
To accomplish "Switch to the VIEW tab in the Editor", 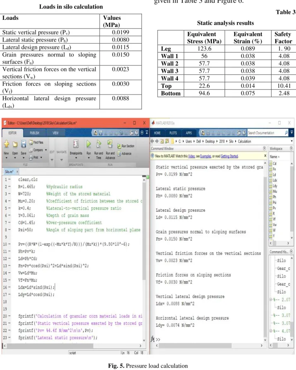I will [x=56, y=133].
